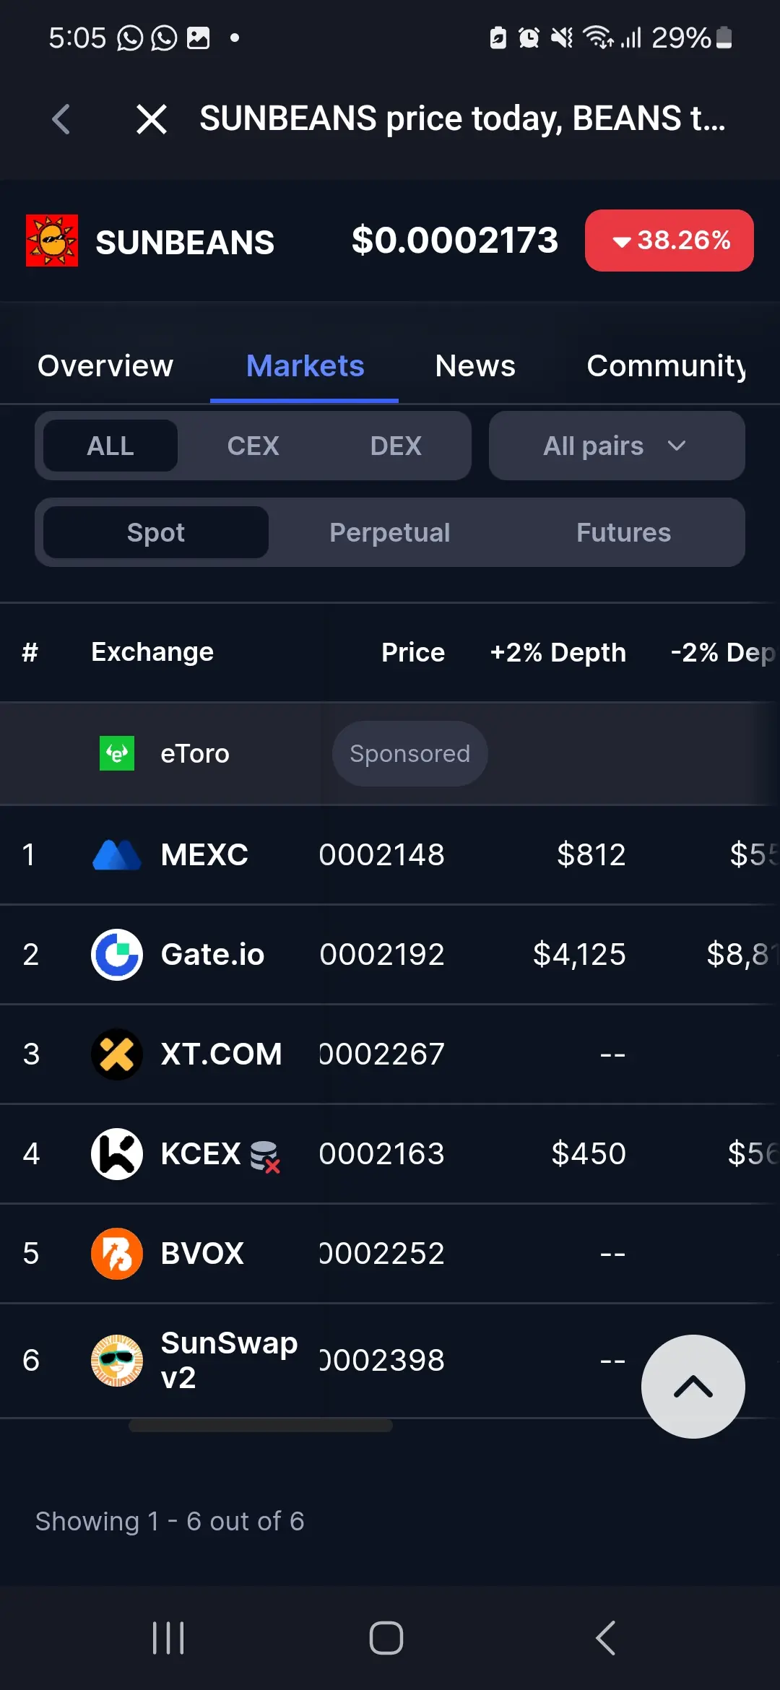Tap the red 38.26% price change badge
Image resolution: width=780 pixels, height=1690 pixels.
point(669,240)
